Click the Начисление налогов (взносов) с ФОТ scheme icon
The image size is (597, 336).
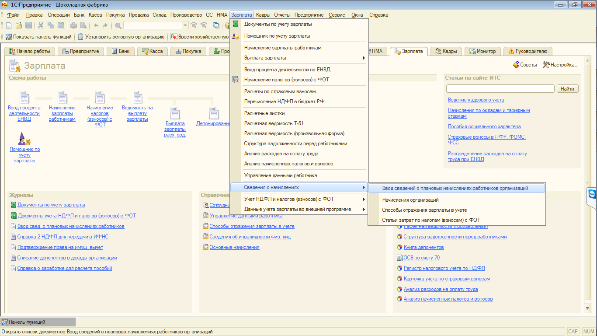click(100, 97)
